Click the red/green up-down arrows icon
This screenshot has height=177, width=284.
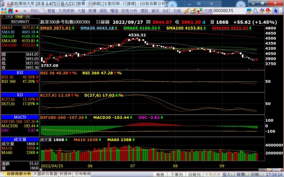pos(200,11)
